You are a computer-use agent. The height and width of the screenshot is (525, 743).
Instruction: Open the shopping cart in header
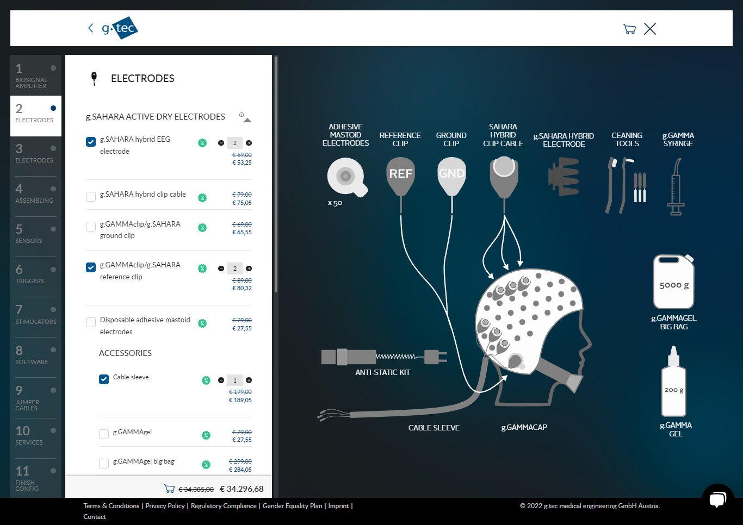coord(629,29)
